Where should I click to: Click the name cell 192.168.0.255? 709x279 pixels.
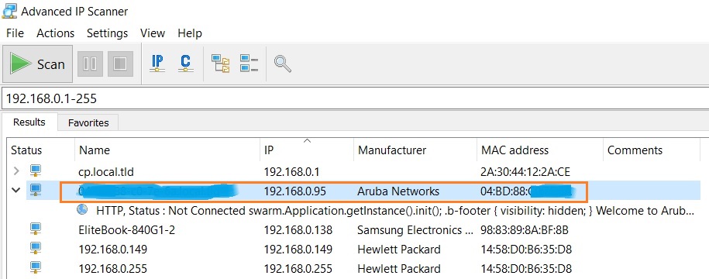112,269
